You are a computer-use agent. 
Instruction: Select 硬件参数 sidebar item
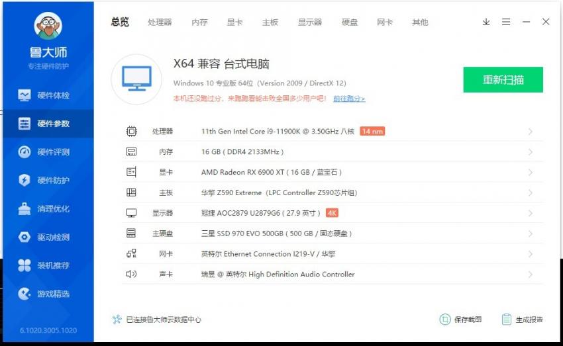48,124
